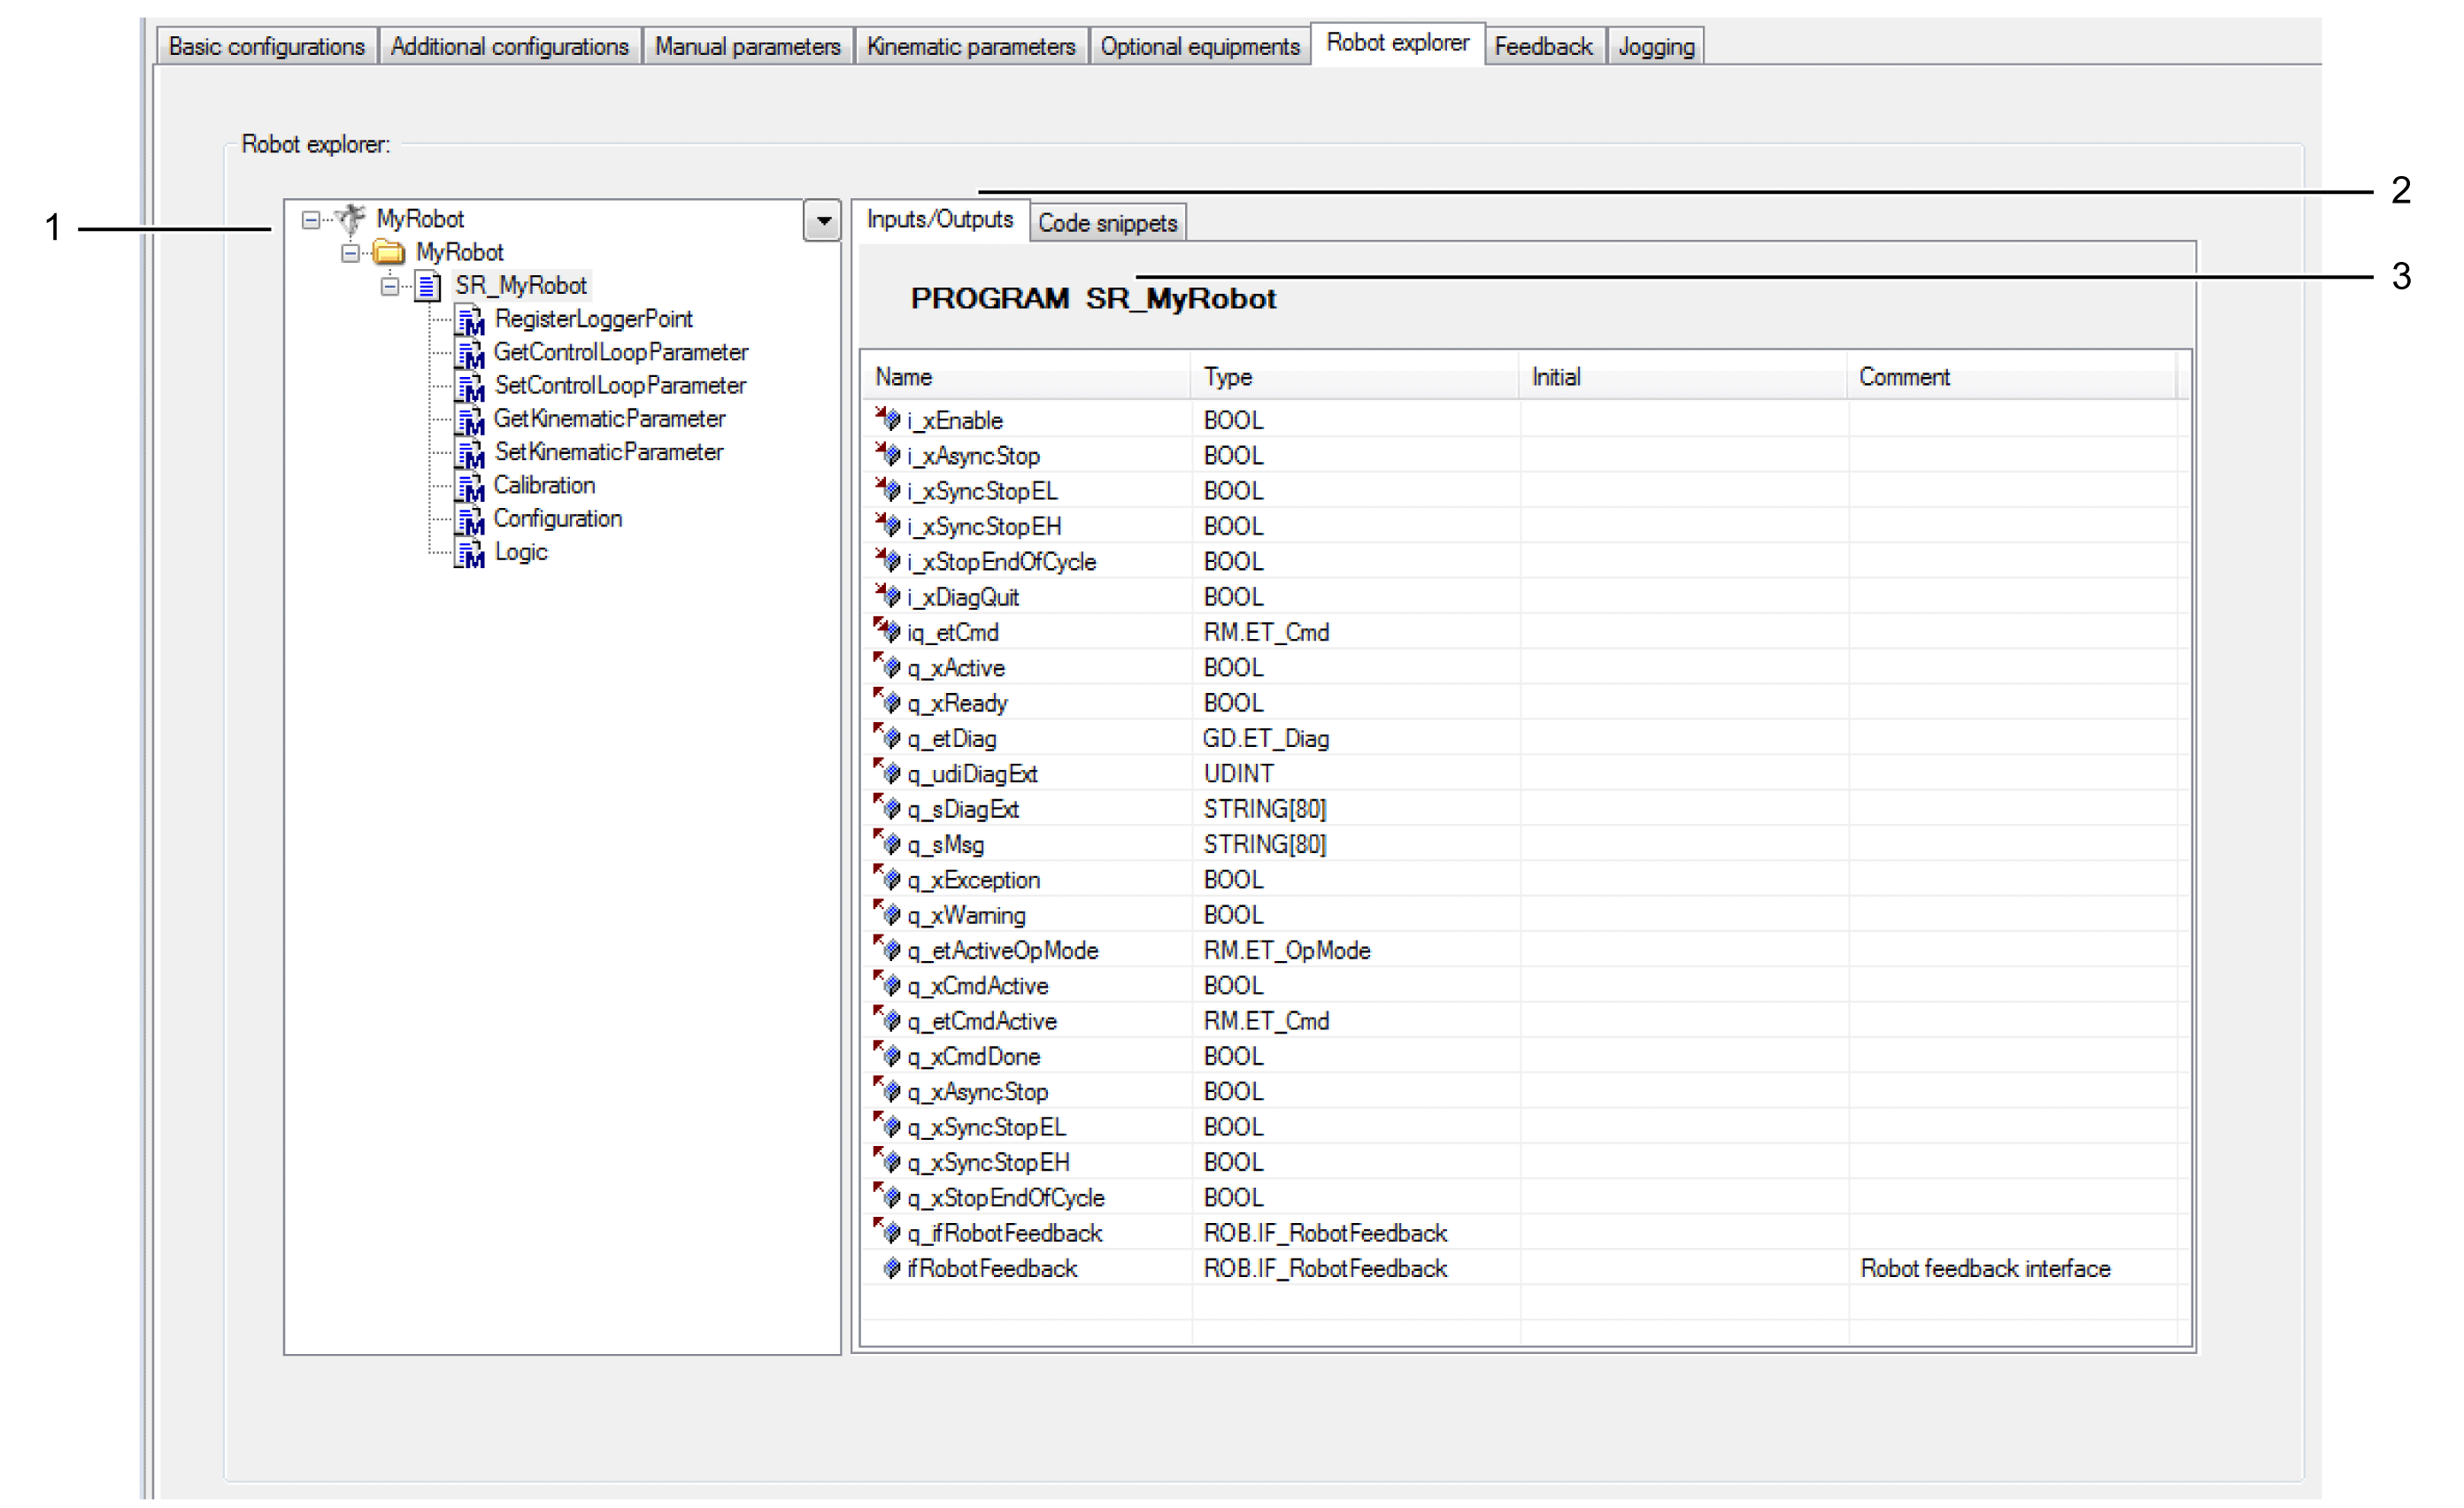Go to Kinematic parameters tab
Screen dimensions: 2464x1508
coord(970,46)
